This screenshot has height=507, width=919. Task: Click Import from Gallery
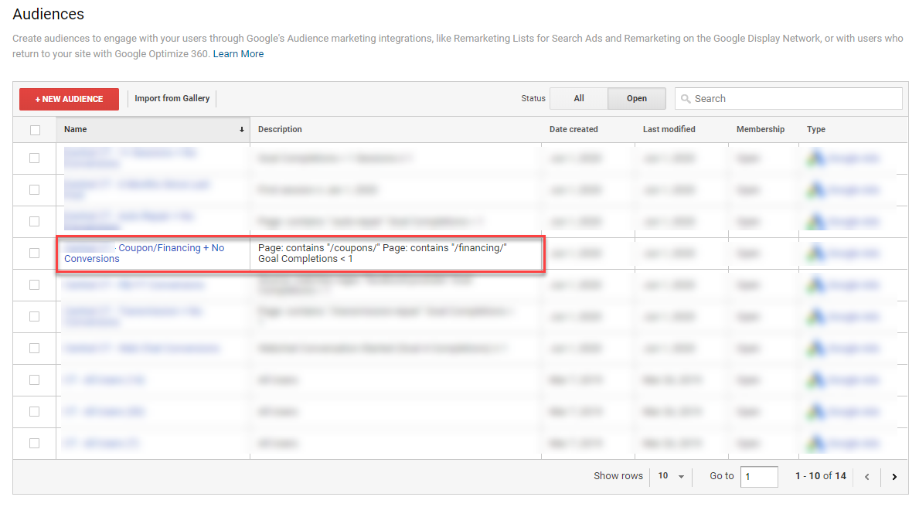tap(172, 99)
